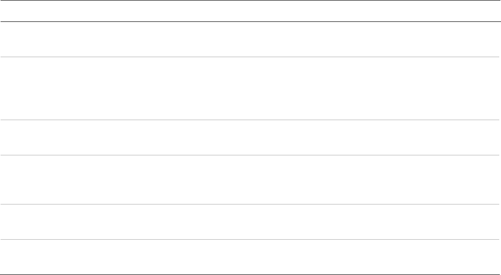This screenshot has width=501, height=275.
Task: Select the fourth empty table row
Action: (249, 179)
